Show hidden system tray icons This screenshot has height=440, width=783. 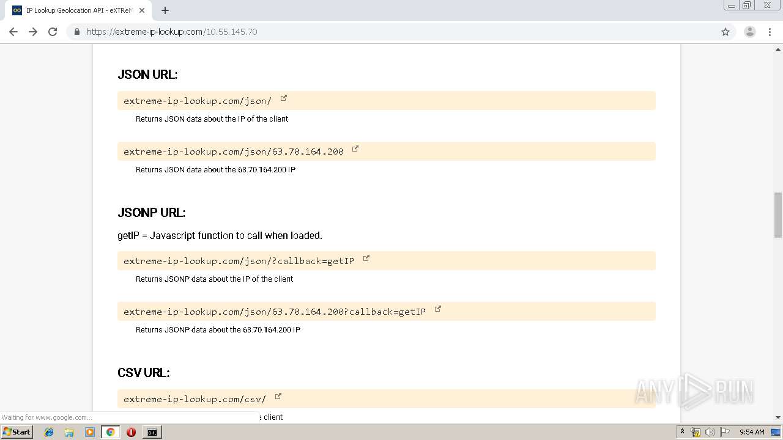coord(682,432)
